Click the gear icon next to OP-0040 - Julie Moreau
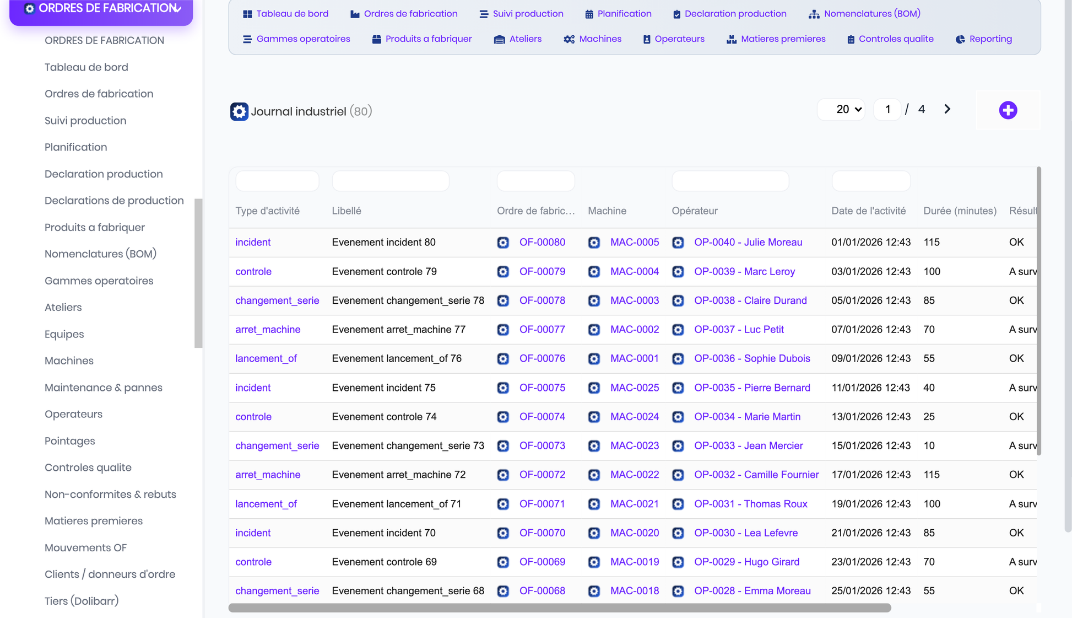The height and width of the screenshot is (618, 1072). click(x=678, y=243)
